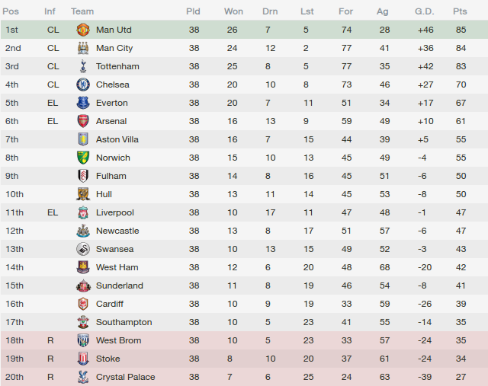Click the Team column header
Image resolution: width=488 pixels, height=386 pixels.
(x=82, y=11)
